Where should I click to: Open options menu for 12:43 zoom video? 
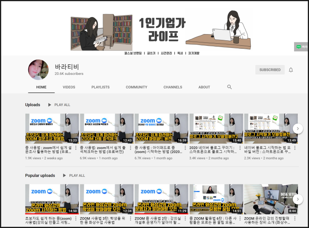pyautogui.click(x=131, y=148)
